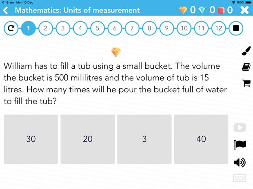
Task: Open the book reference icon
Action: 246,67
